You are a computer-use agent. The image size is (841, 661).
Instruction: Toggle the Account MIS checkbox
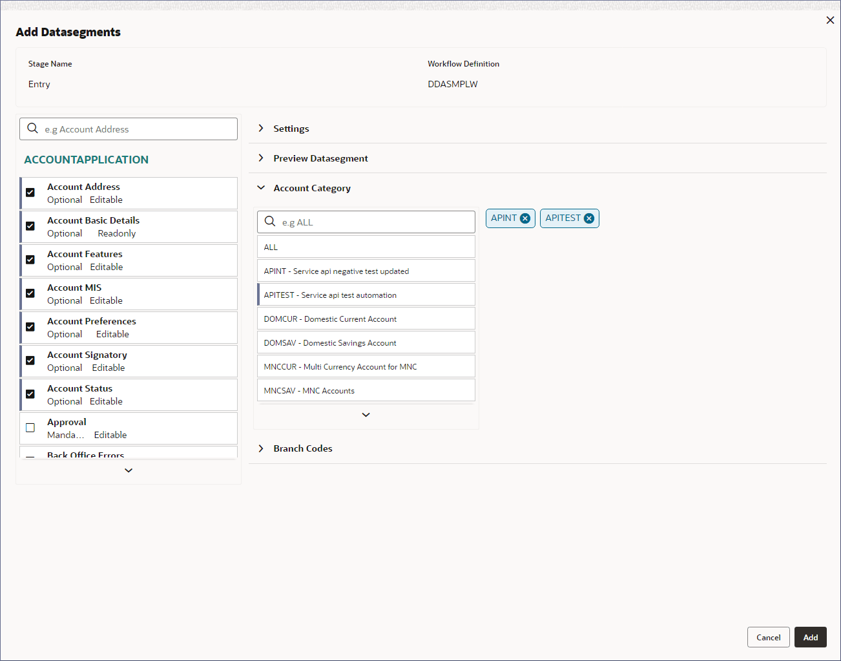pyautogui.click(x=30, y=293)
